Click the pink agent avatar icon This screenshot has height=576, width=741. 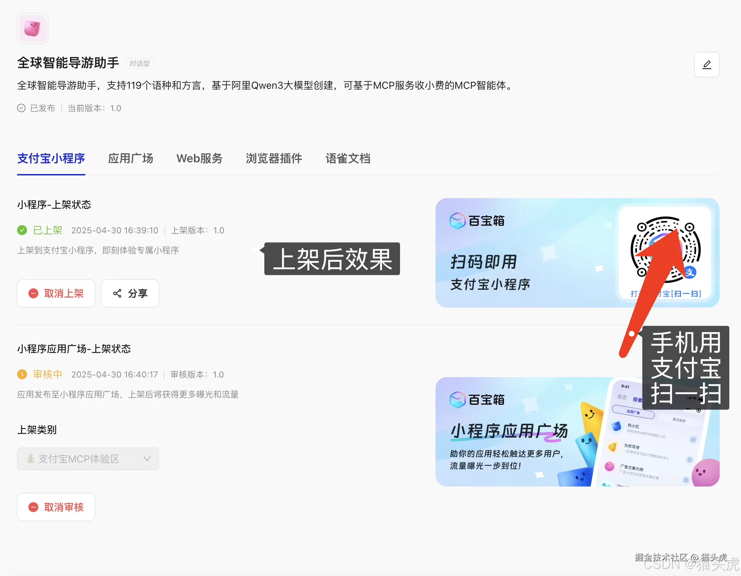pos(32,28)
